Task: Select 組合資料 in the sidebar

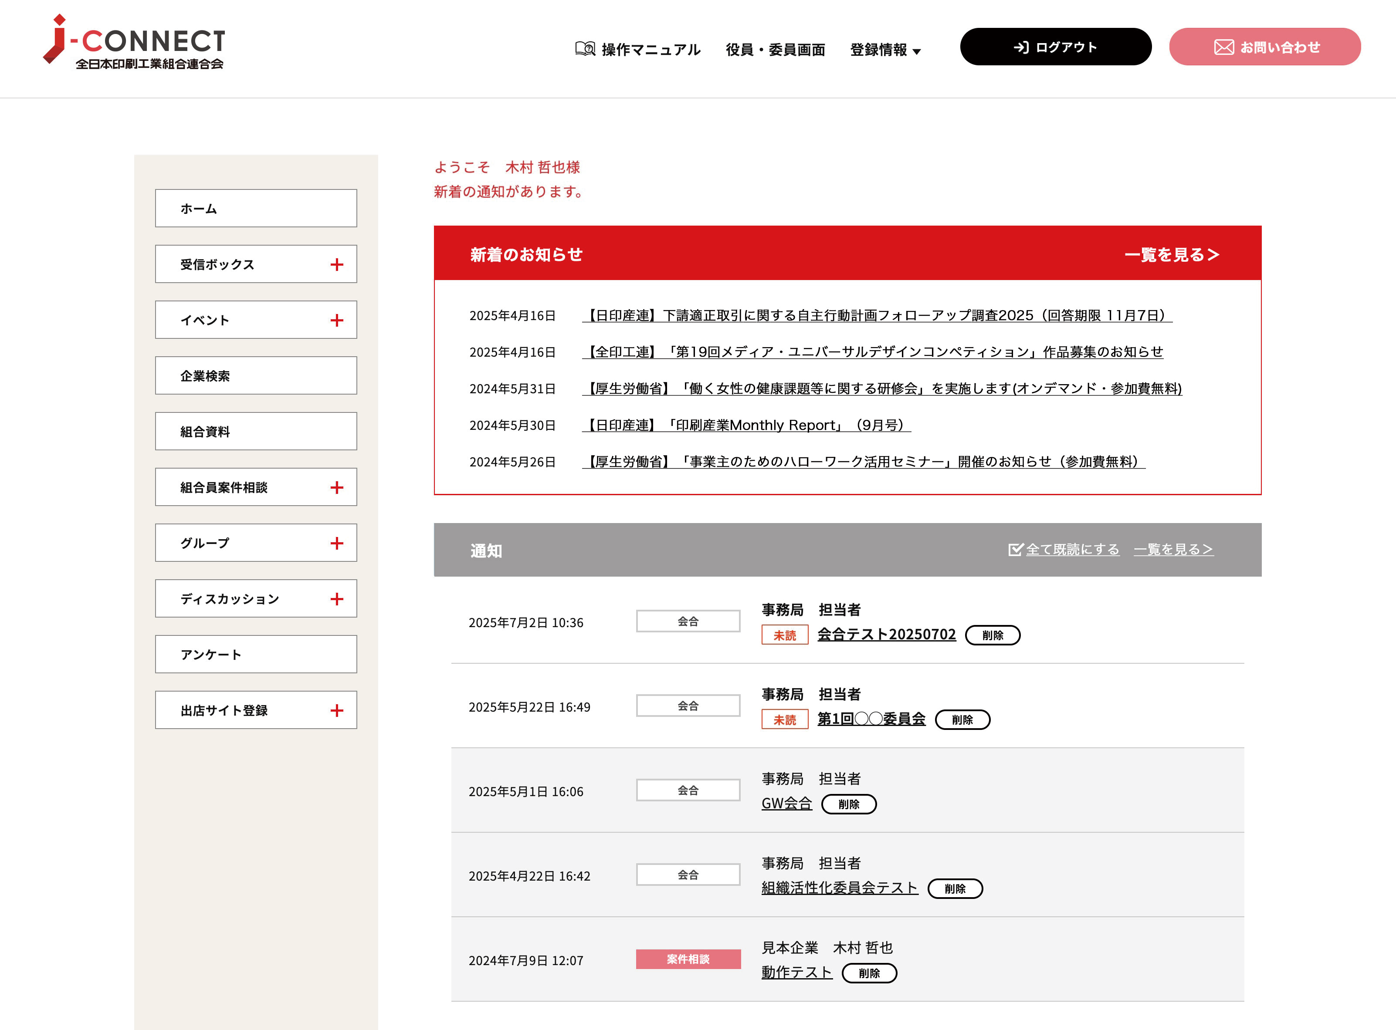Action: [256, 432]
